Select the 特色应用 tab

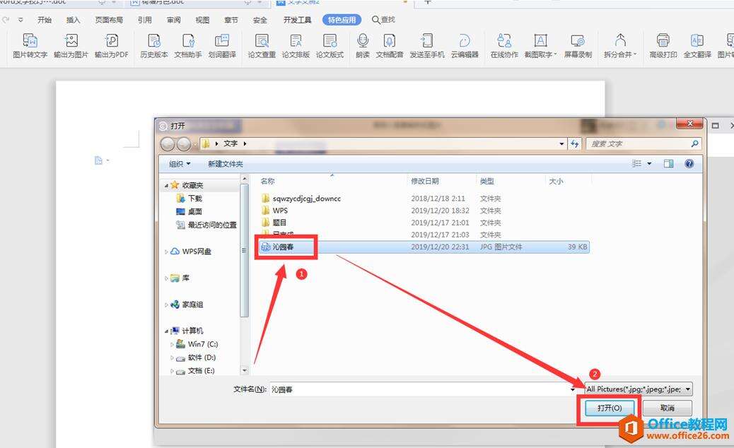(x=342, y=20)
